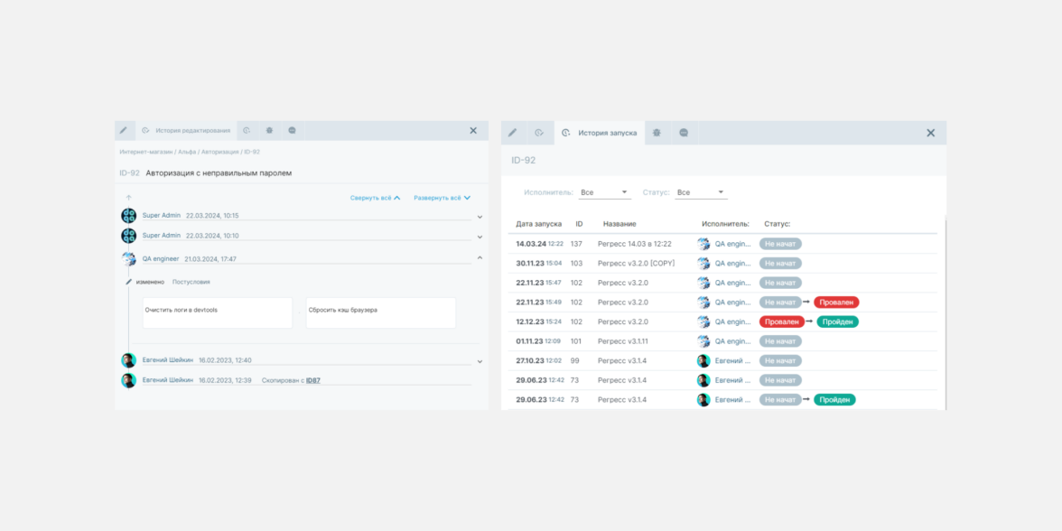This screenshot has width=1062, height=531.
Task: Open the bug icon tab in right panel
Action: [657, 133]
